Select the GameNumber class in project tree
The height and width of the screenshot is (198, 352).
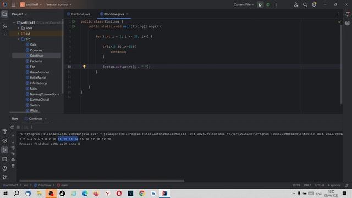(39, 72)
